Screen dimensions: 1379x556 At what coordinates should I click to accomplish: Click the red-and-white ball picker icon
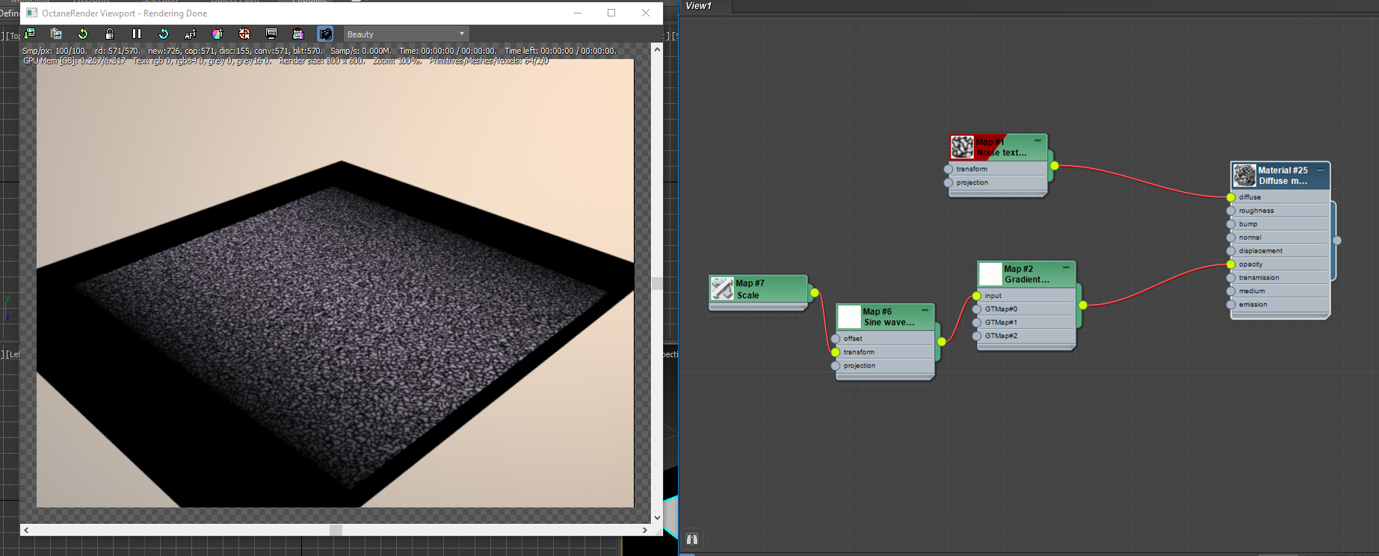[244, 34]
